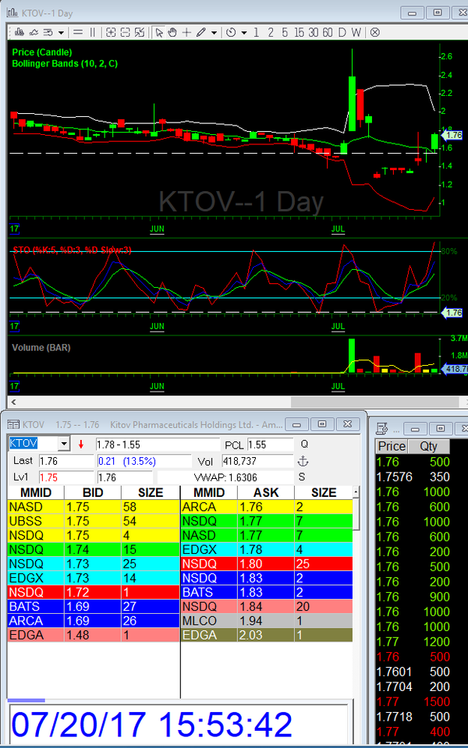Select the red NSDQ 1.80 ask row
This screenshot has height=748, width=468.
(x=265, y=562)
